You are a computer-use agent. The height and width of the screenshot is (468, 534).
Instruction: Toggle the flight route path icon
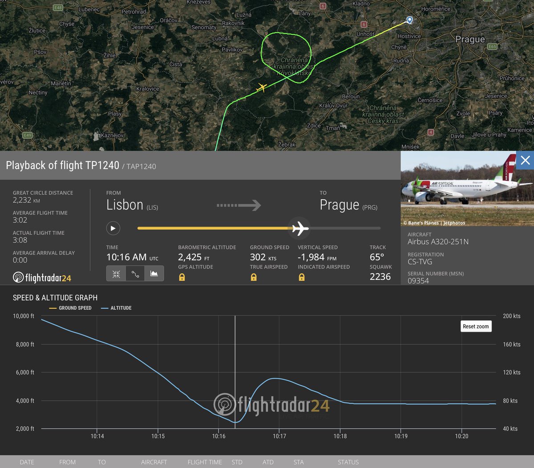tap(135, 274)
